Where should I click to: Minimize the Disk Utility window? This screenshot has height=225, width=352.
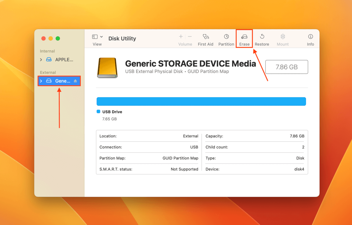tap(51, 38)
